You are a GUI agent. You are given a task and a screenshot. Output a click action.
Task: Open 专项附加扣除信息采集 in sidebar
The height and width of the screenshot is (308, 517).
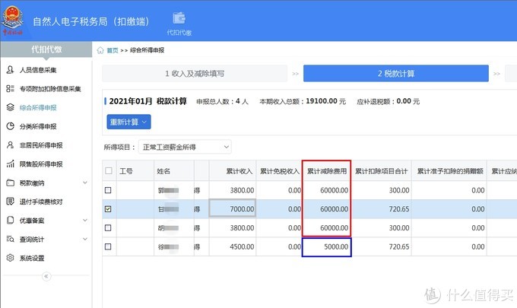pos(50,89)
